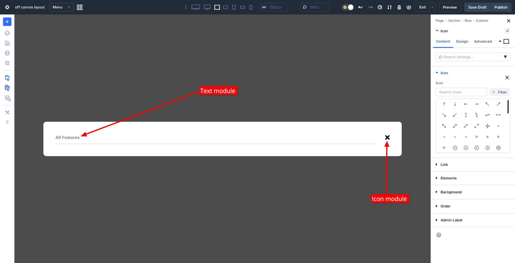Click the Publish button
This screenshot has width=515, height=263.
501,7
